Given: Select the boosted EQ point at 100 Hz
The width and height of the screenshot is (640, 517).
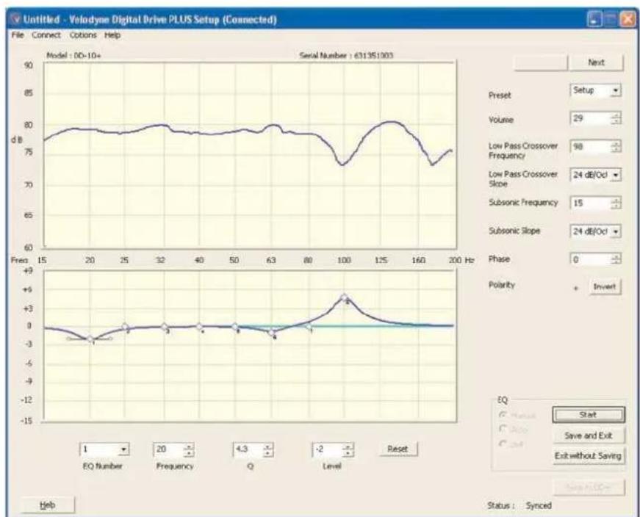Looking at the screenshot, I should [x=344, y=297].
